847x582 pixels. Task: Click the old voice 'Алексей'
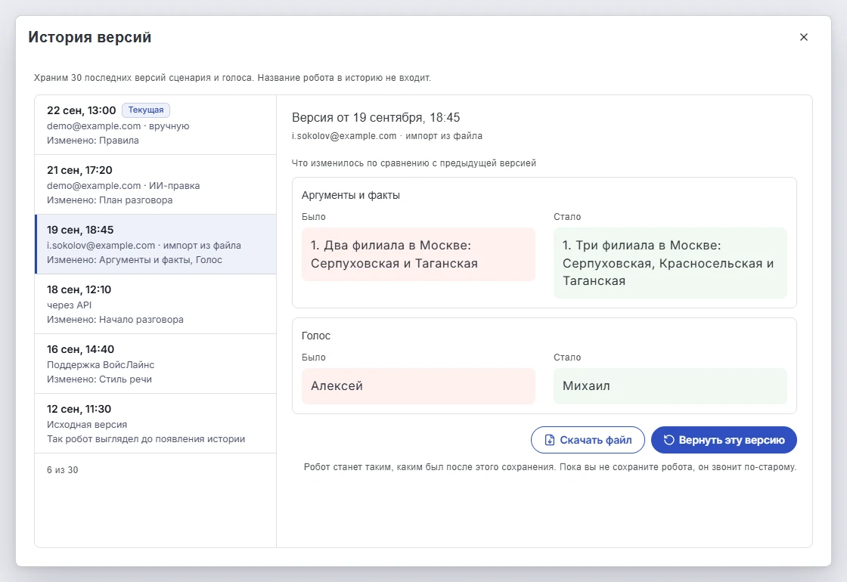pos(419,386)
